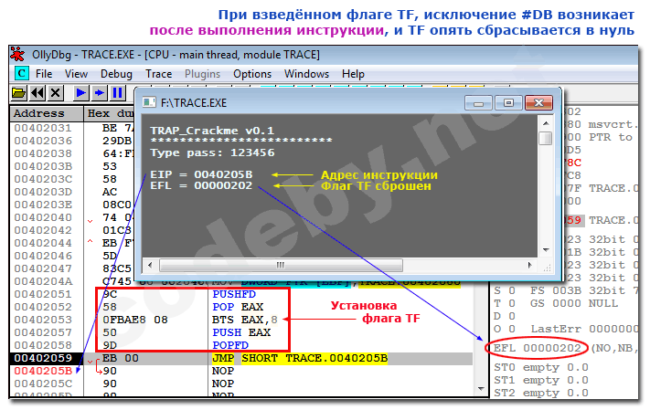This screenshot has width=650, height=410.
Task: Select address row 00402046
Action: tap(43, 256)
